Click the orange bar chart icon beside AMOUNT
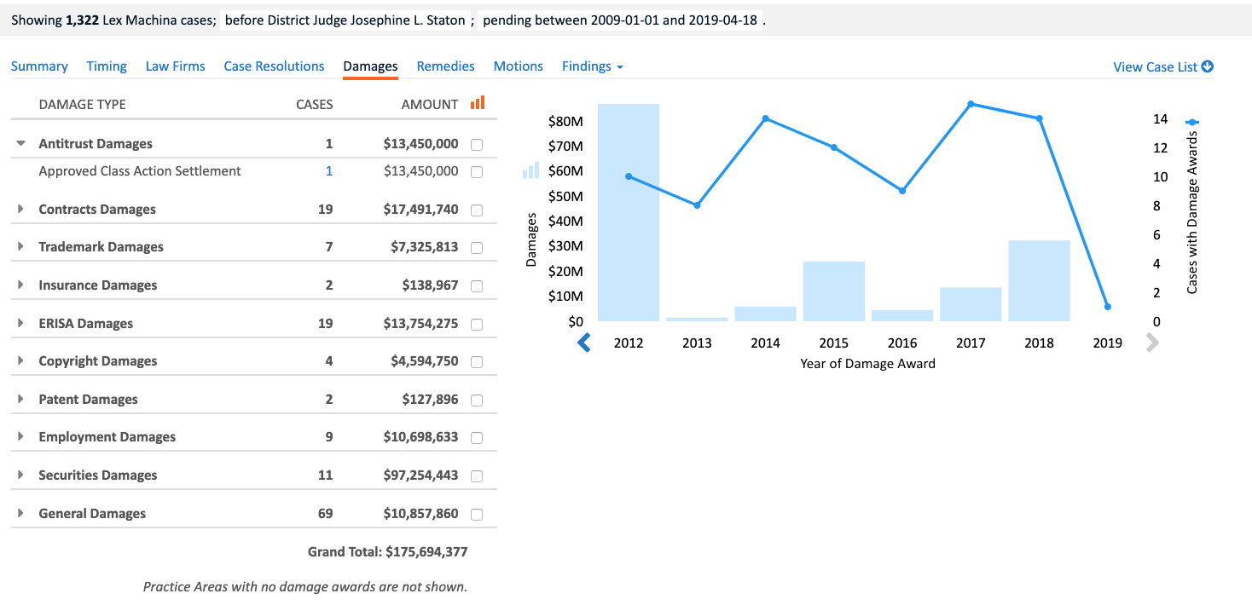The width and height of the screenshot is (1252, 605). 478,103
